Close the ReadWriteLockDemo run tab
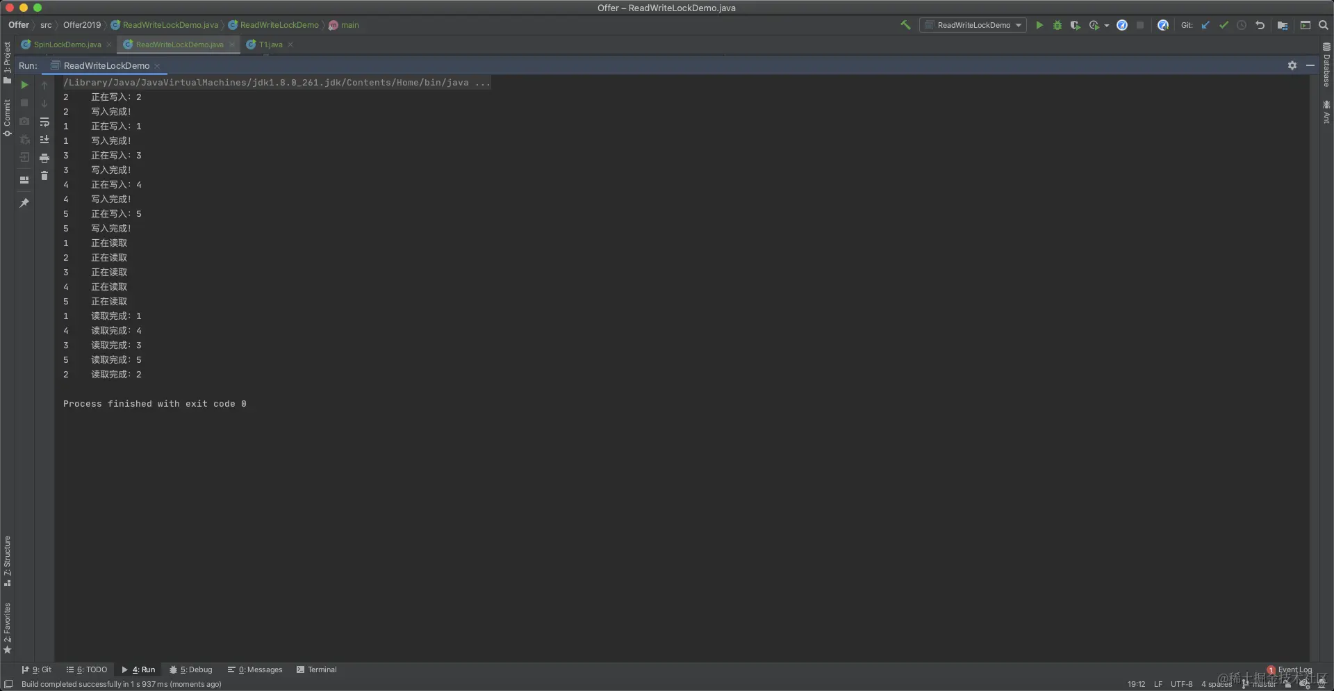The height and width of the screenshot is (691, 1334). tap(157, 66)
